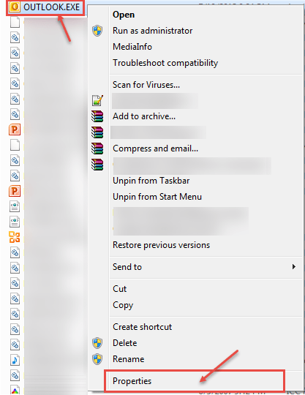The image size is (305, 395).
Task: Choose Unpin from Start Menu
Action: (x=157, y=197)
